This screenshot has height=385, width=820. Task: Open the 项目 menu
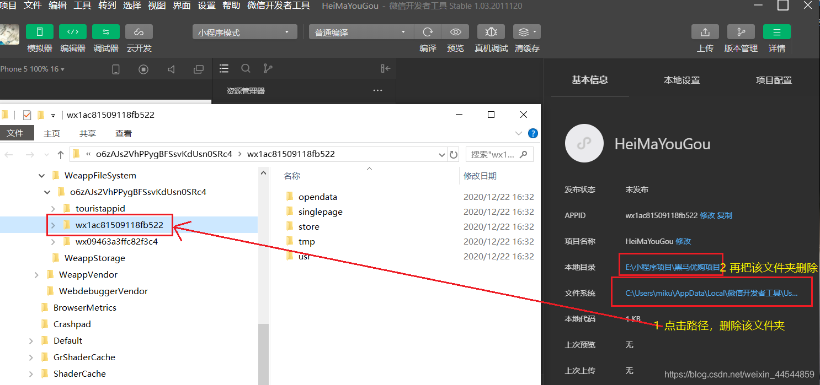(x=8, y=6)
